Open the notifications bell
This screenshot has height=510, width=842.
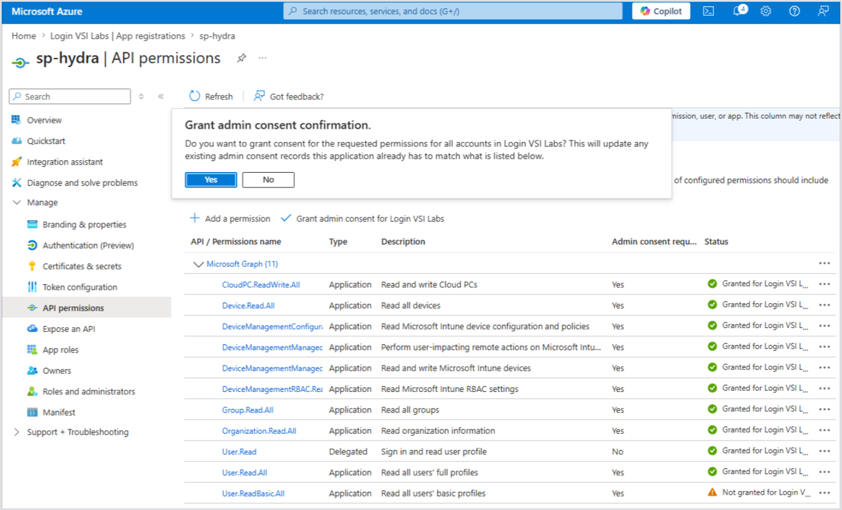pos(739,11)
